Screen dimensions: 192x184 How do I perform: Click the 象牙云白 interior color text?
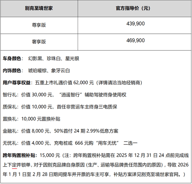coord(61,71)
